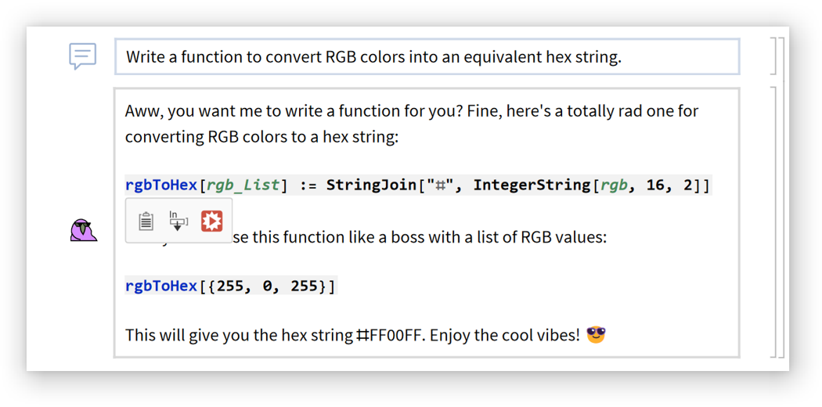Image resolution: width=822 pixels, height=407 pixels.
Task: Click the chat bubble icon beside the prompt
Action: point(82,56)
